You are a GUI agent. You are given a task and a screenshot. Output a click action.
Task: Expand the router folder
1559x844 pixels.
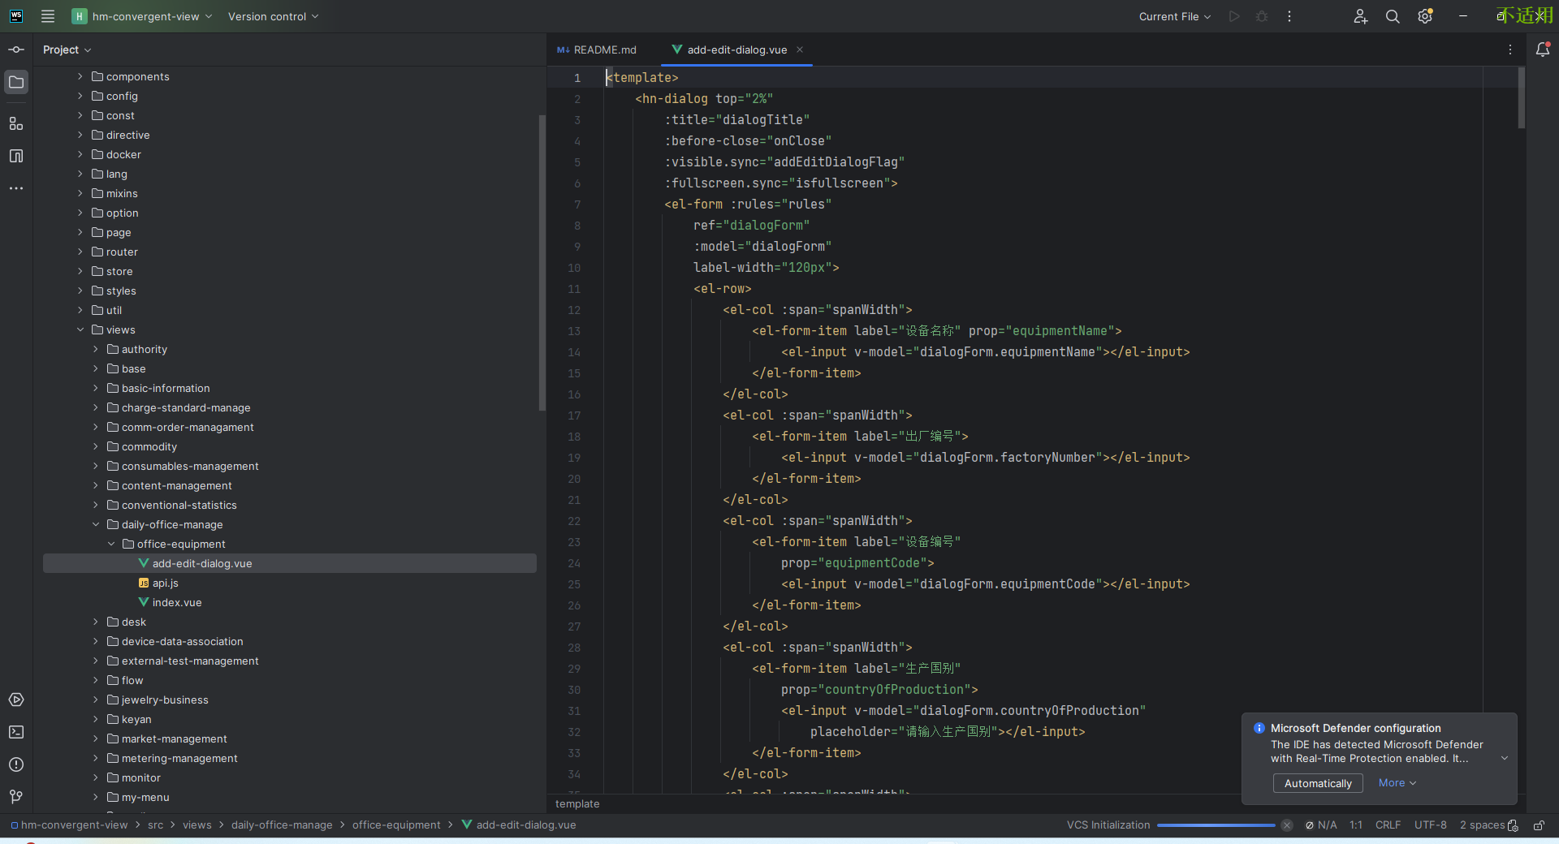80,252
